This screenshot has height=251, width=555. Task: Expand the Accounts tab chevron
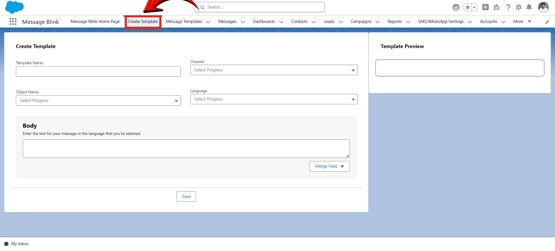[x=503, y=22]
